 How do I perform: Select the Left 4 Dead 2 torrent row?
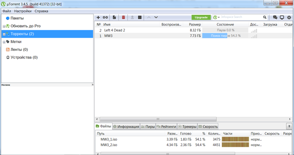point(194,30)
